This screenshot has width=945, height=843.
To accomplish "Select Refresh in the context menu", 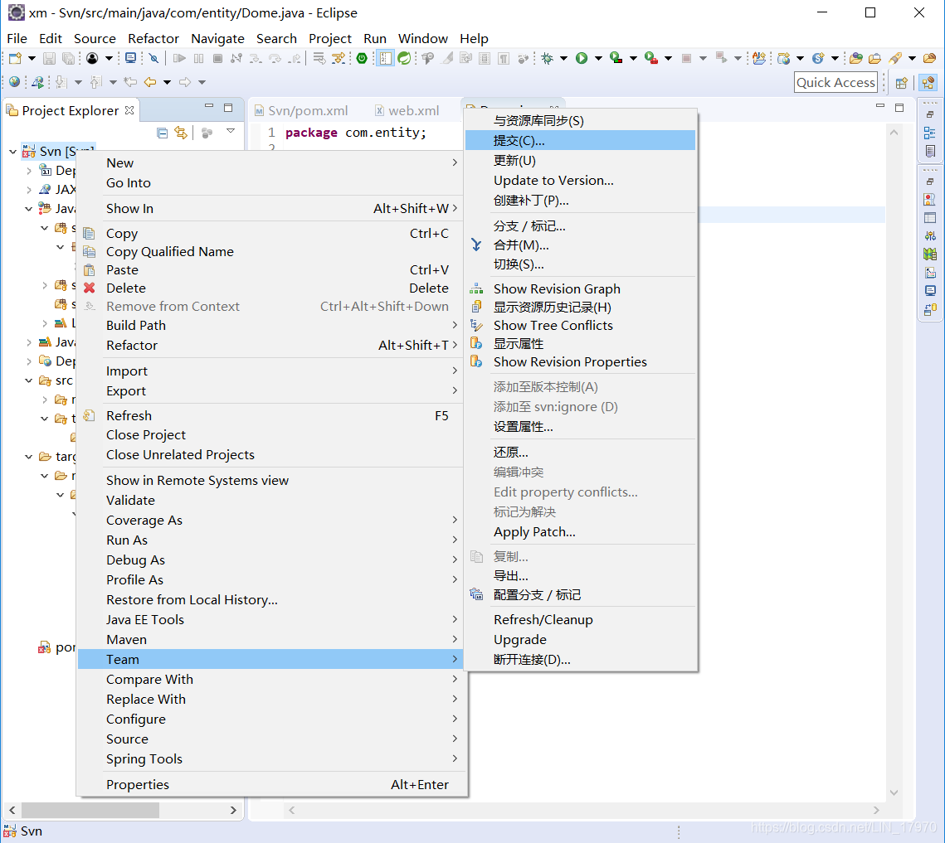I will pos(270,415).
